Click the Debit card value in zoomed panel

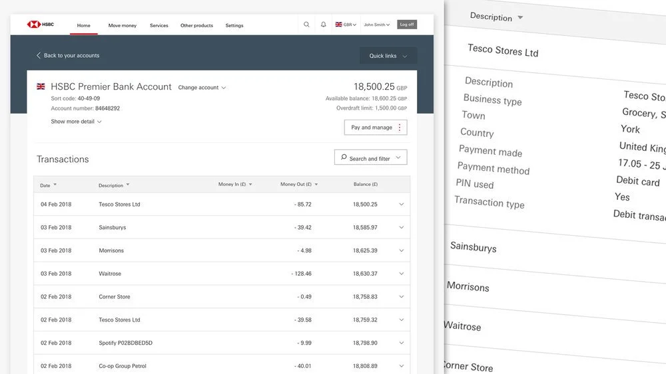(x=638, y=181)
